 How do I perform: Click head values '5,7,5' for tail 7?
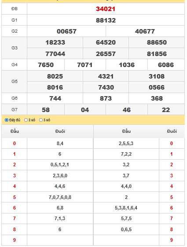pos(126,218)
